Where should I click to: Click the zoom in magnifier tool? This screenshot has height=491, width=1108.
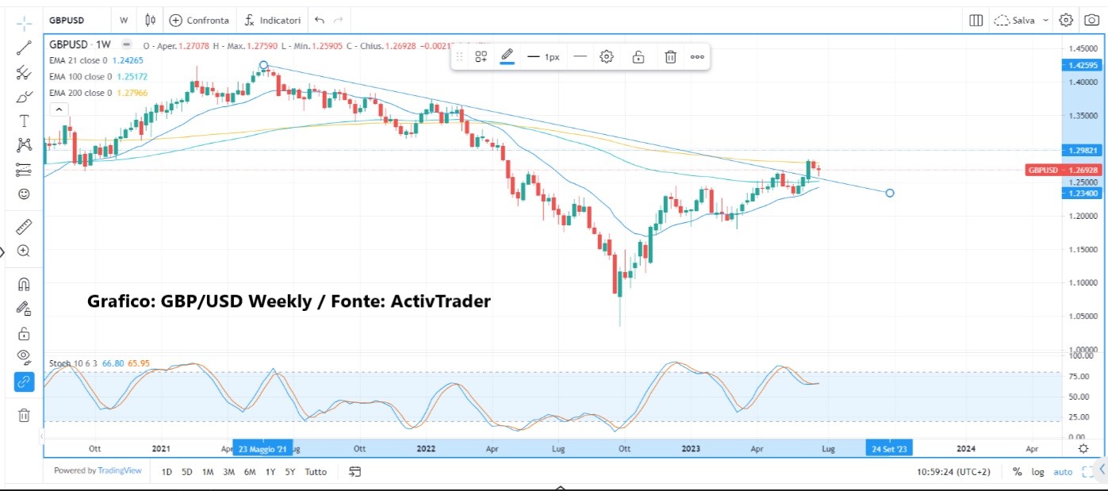pos(24,251)
